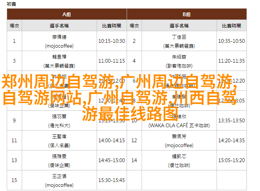Select the 15:05-15:20 time cell
The height and width of the screenshot is (191, 260).
click(x=232, y=160)
